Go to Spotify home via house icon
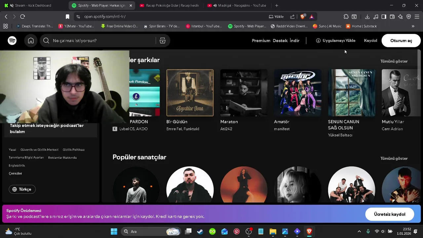423x238 pixels. point(31,41)
